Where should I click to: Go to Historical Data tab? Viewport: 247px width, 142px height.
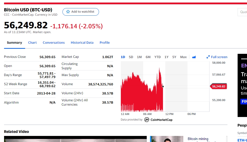click(x=82, y=43)
